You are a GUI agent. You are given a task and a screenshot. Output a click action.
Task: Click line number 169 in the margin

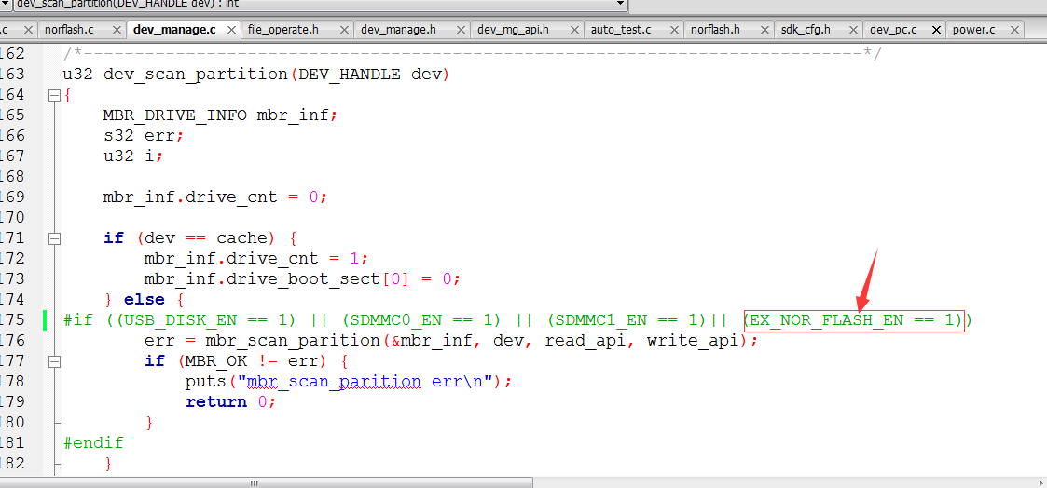click(x=12, y=197)
